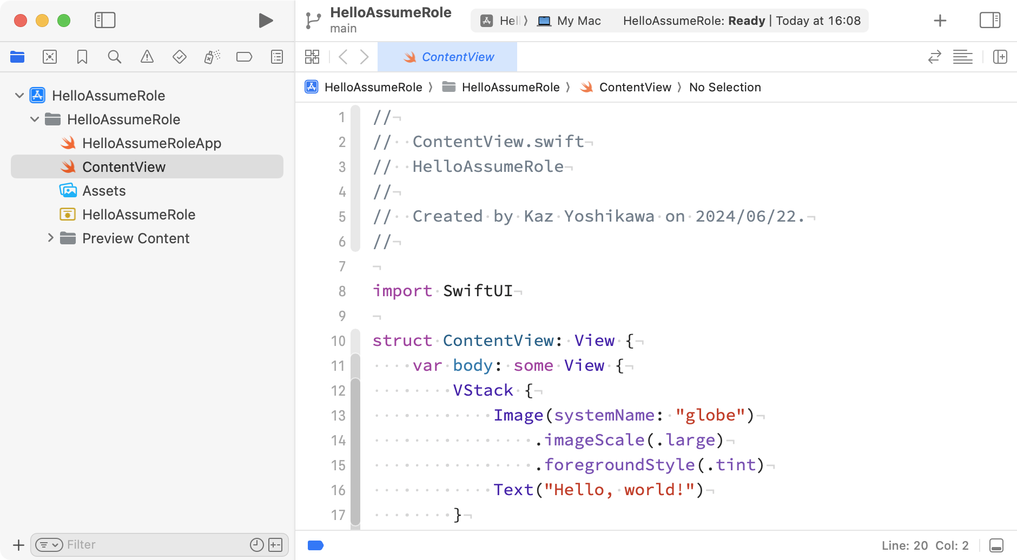This screenshot has height=560, width=1017.
Task: Open the related items grid menu
Action: click(x=312, y=57)
